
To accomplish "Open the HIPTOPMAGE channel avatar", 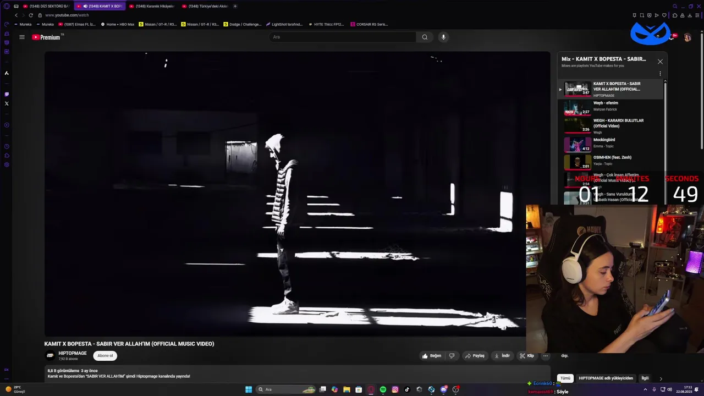I will [x=50, y=355].
